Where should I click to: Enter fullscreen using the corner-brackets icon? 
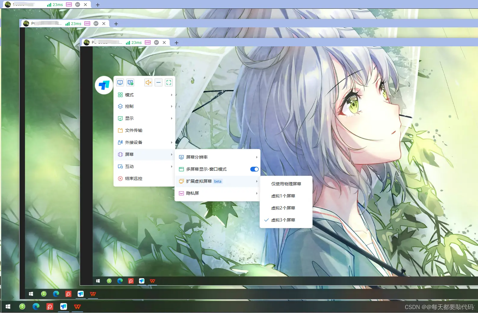169,82
